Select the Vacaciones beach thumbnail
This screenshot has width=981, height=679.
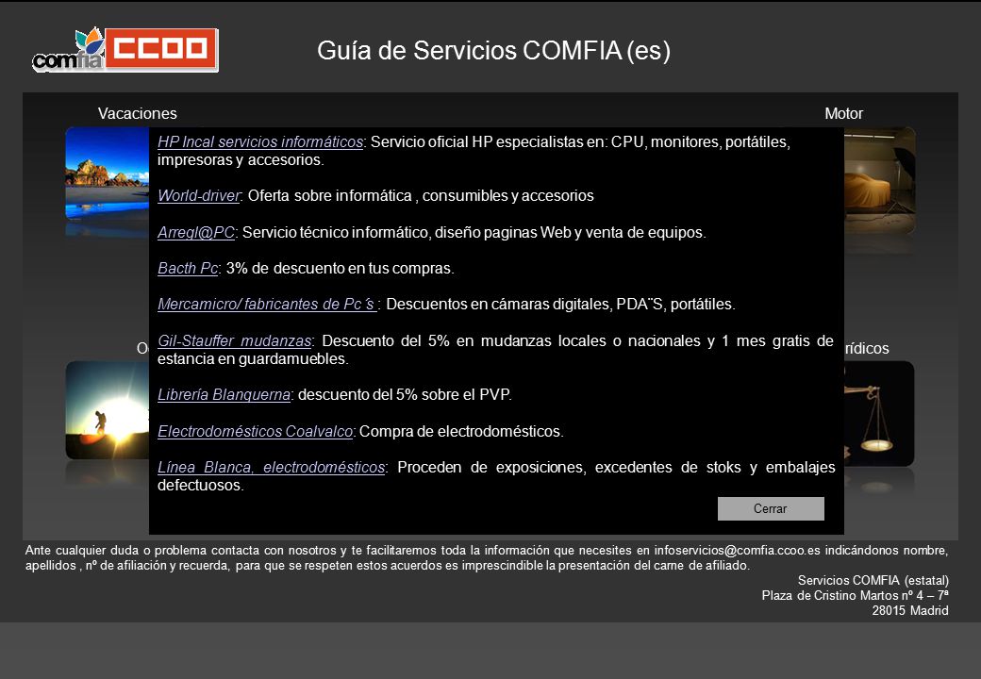pos(107,173)
